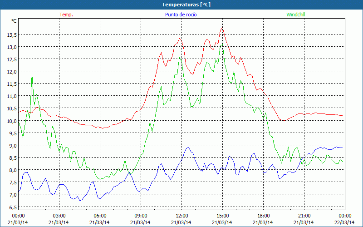363x227 pixels.
Task: Click the "21/03/14" date under 12:00
Action: point(181,222)
